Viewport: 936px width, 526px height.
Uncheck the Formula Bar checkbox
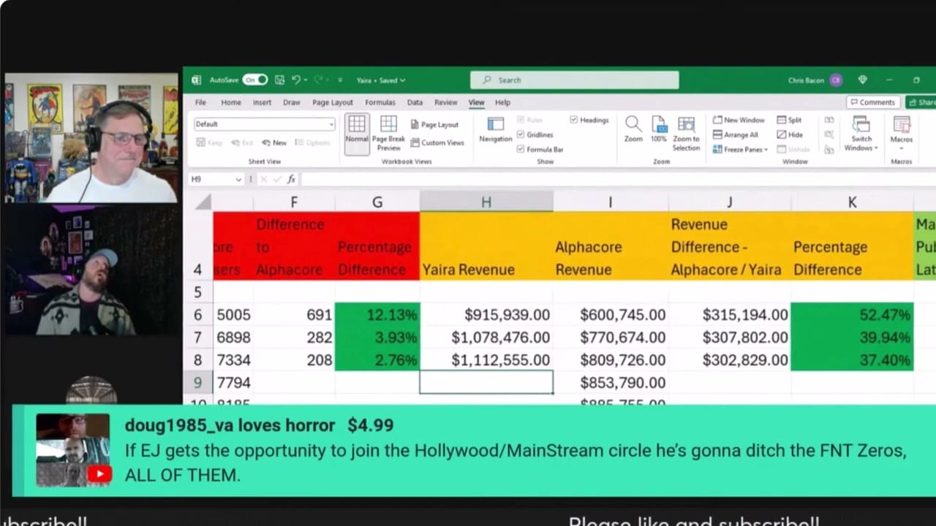(521, 149)
